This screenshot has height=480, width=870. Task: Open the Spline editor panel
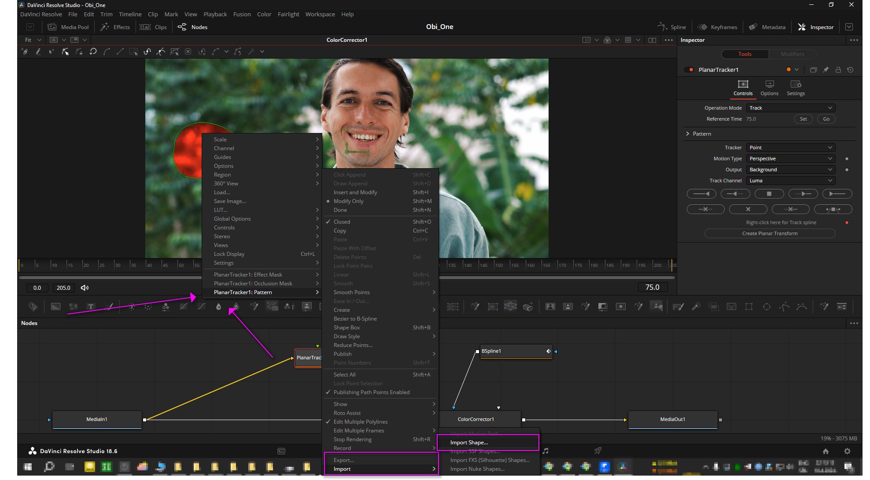click(x=672, y=27)
